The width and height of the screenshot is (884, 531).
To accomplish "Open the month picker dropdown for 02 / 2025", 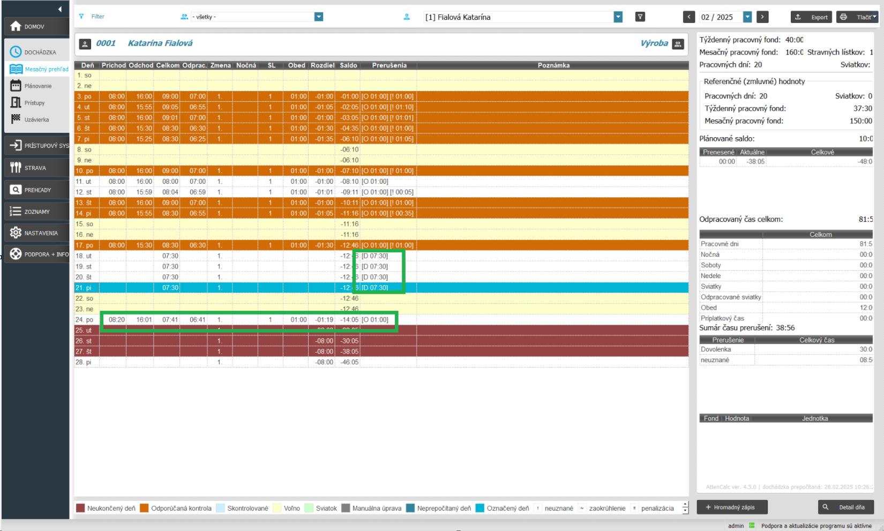I will (747, 17).
